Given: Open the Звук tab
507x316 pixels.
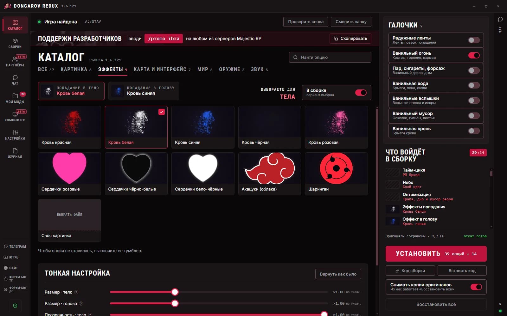Looking at the screenshot, I should click(259, 70).
